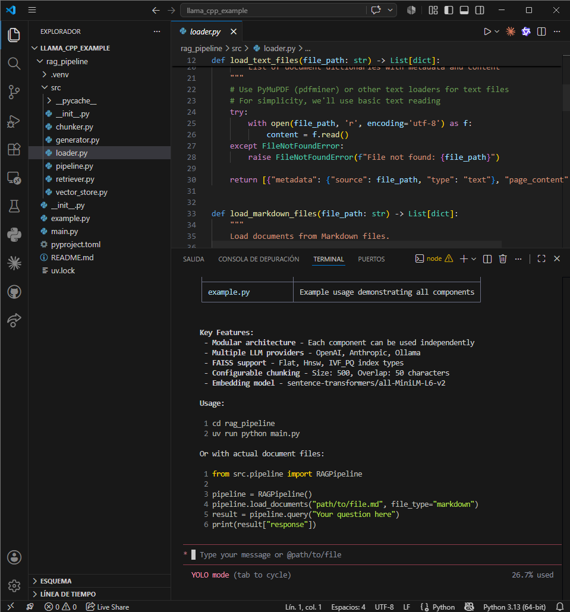This screenshot has width=570, height=612.
Task: Open Source Control view
Action: click(14, 92)
